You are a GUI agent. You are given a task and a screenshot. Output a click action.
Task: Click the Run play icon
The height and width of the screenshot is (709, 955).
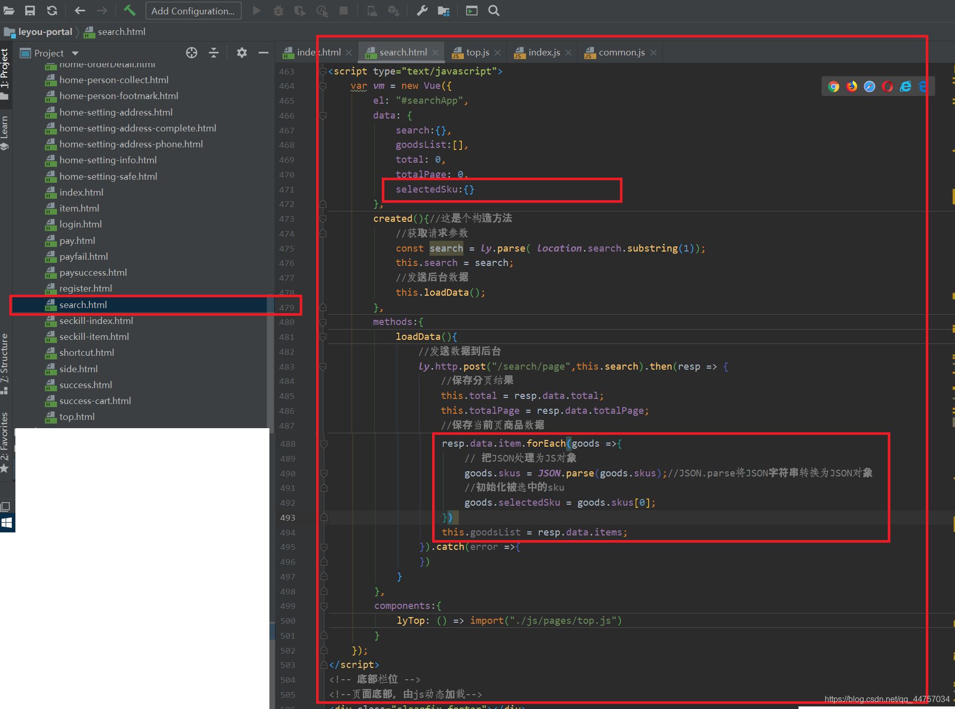(x=257, y=11)
